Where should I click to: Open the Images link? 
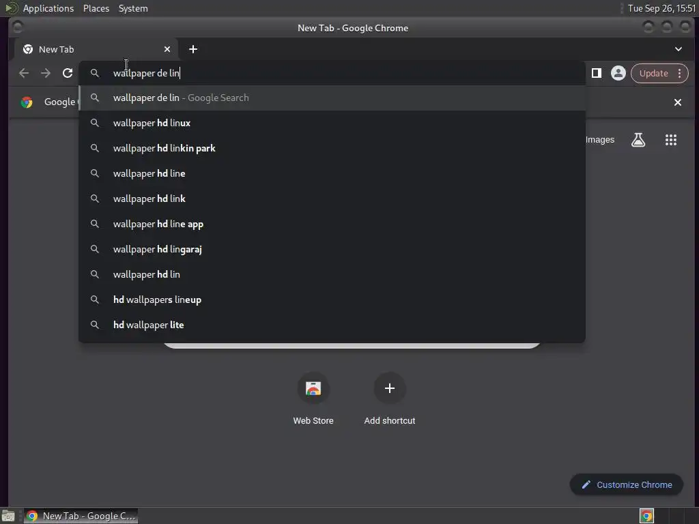click(x=600, y=140)
